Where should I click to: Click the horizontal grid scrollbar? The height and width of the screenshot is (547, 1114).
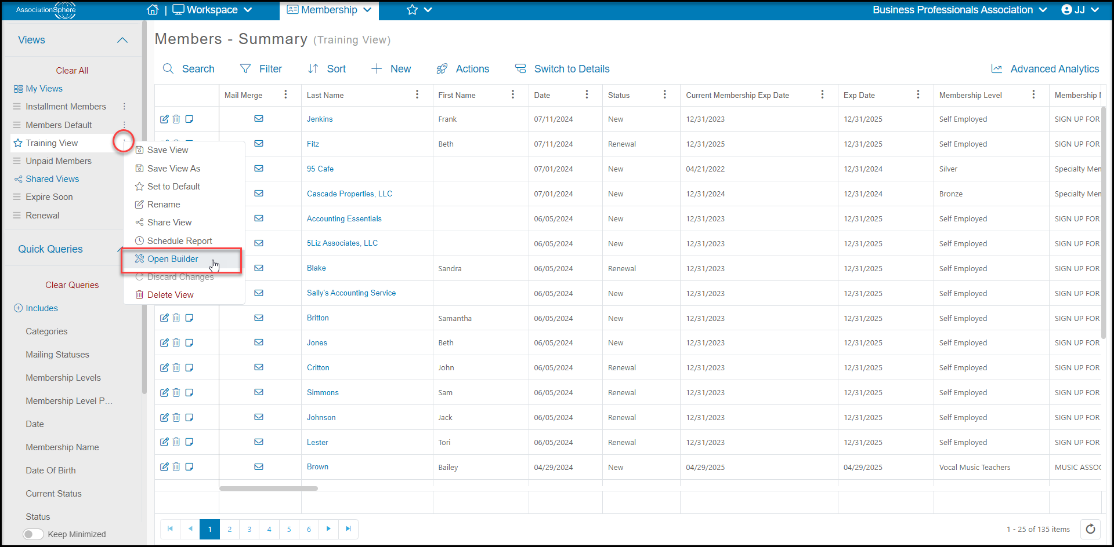pyautogui.click(x=269, y=488)
